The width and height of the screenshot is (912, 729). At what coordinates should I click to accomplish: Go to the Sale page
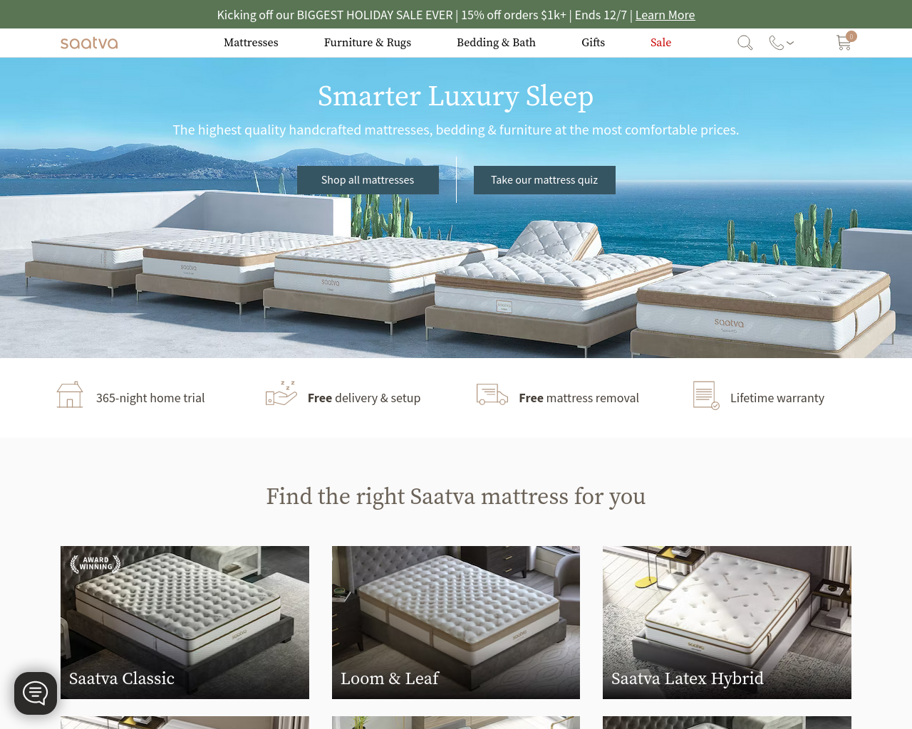660,43
